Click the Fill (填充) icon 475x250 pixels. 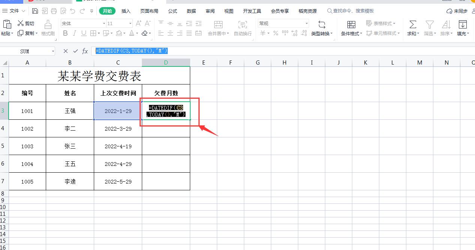click(x=462, y=24)
